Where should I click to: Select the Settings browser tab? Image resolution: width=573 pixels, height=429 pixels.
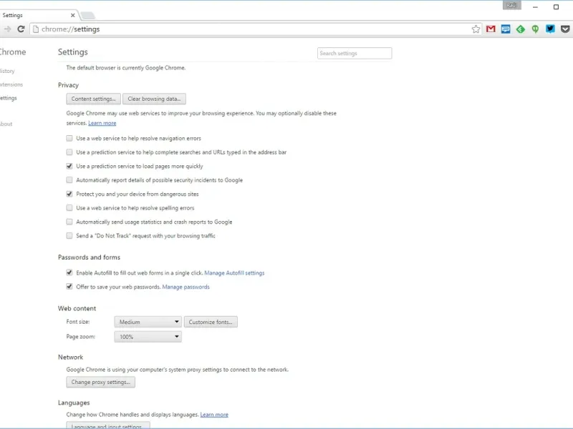coord(39,15)
